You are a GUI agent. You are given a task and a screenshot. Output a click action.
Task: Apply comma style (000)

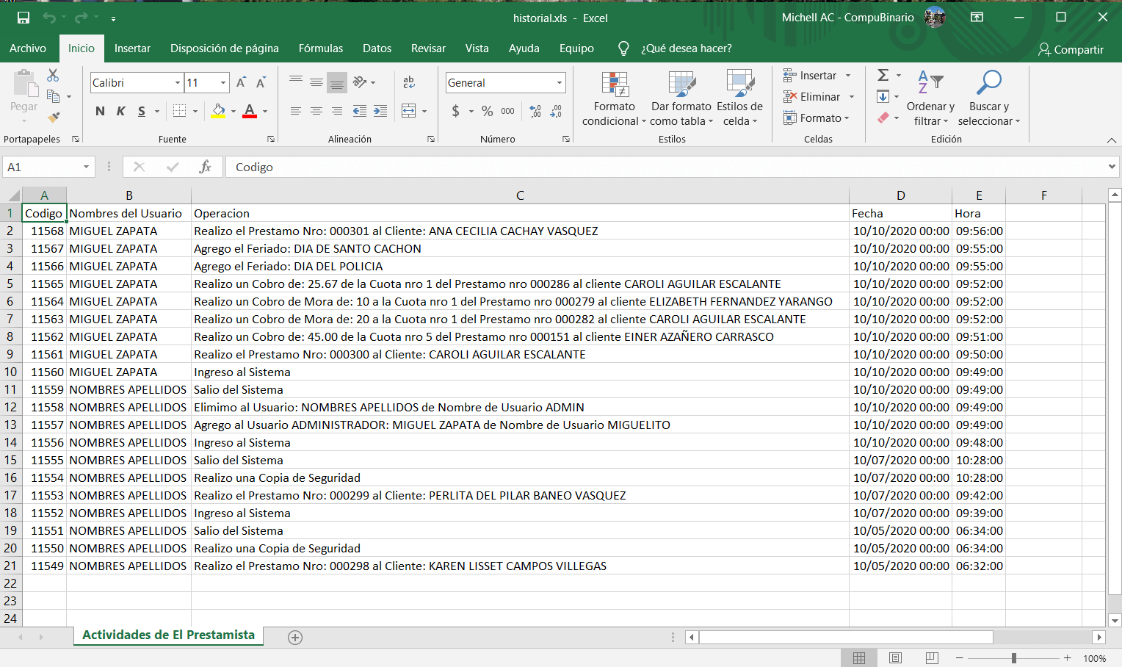[x=507, y=111]
